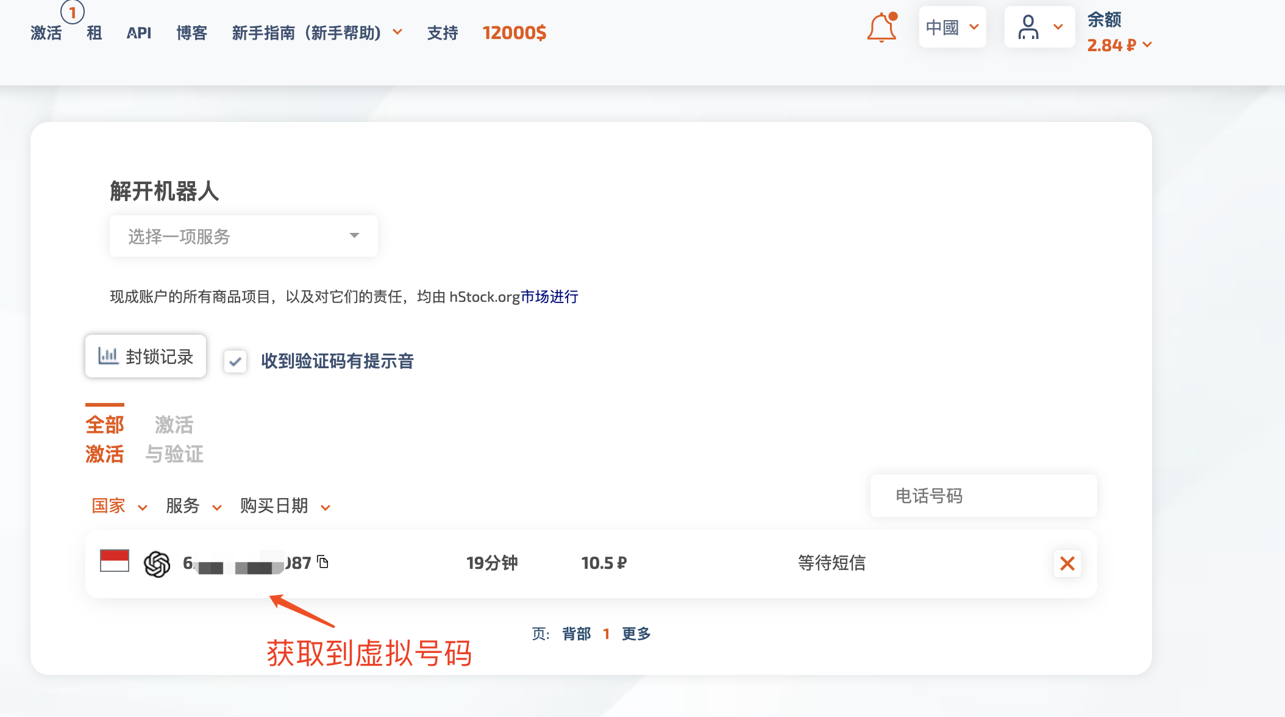The image size is (1285, 717).
Task: Open the 中國 language dropdown
Action: (x=952, y=27)
